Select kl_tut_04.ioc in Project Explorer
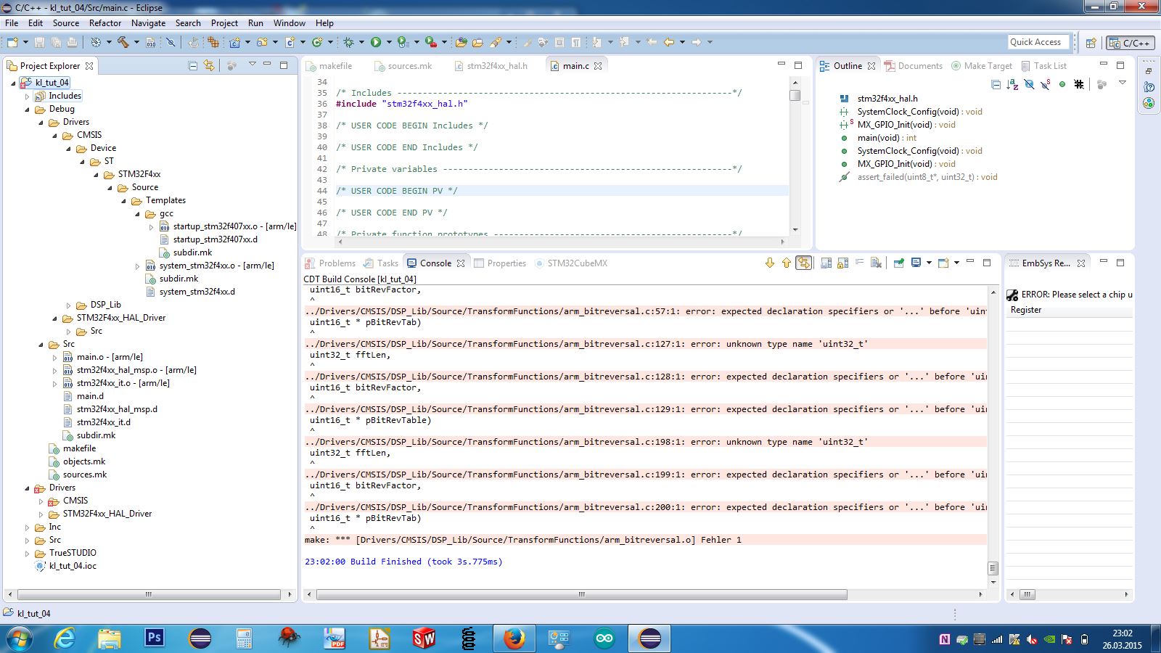Screen dimensions: 1161x653 pyautogui.click(x=73, y=566)
